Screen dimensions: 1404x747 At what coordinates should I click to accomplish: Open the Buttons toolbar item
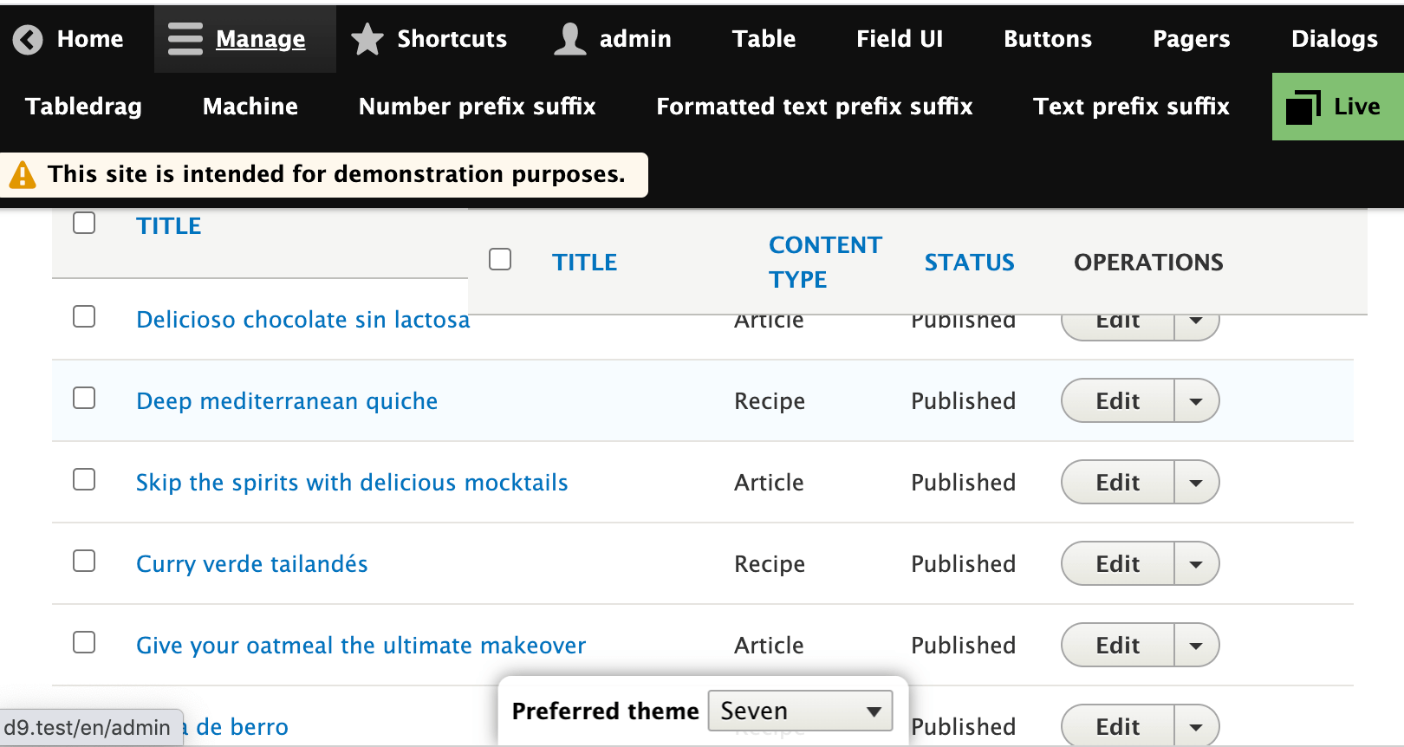[x=1048, y=39]
